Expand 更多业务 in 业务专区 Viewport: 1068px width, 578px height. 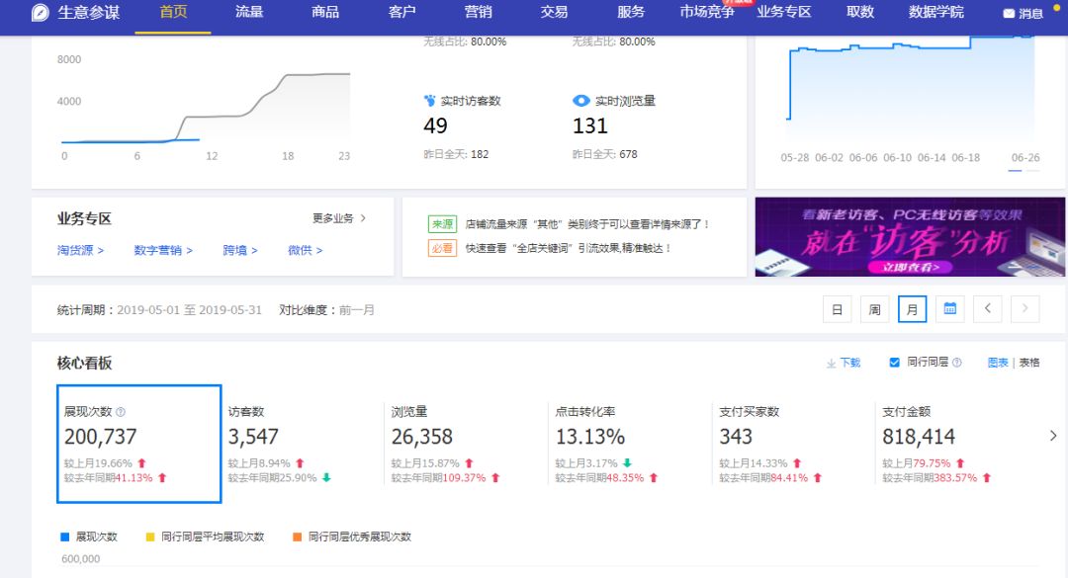pyautogui.click(x=339, y=218)
